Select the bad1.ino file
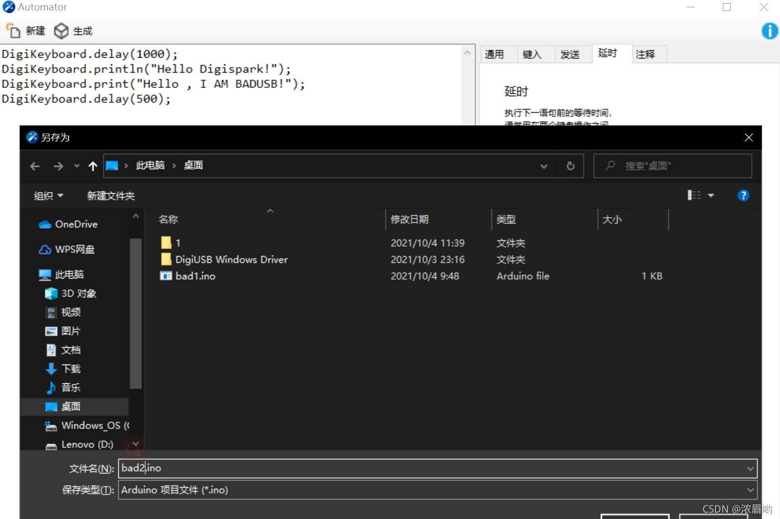The height and width of the screenshot is (519, 780). click(x=188, y=276)
